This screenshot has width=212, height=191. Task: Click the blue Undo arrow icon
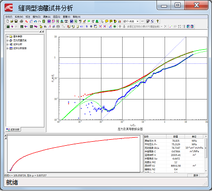coord(35,22)
